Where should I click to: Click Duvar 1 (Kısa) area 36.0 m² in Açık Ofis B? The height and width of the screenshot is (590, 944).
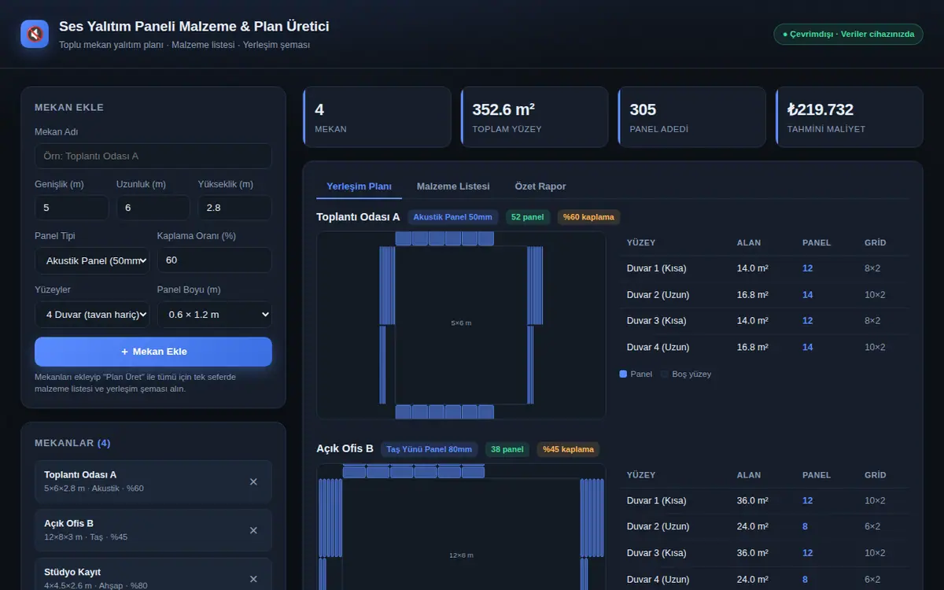pos(753,500)
